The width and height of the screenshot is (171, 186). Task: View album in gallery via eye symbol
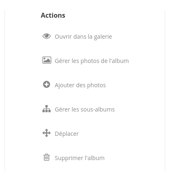[46, 36]
